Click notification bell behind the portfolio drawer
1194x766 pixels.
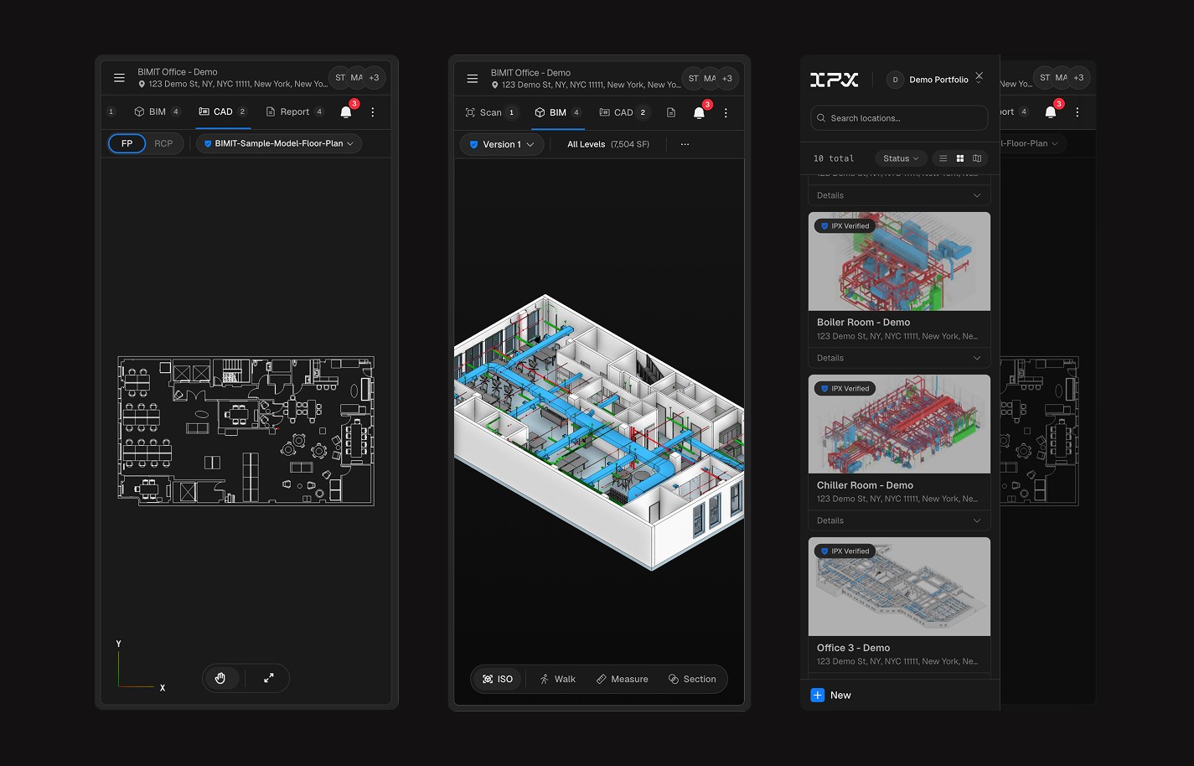coord(1051,111)
